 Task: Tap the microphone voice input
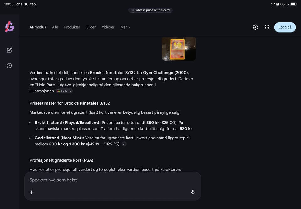coord(193,192)
